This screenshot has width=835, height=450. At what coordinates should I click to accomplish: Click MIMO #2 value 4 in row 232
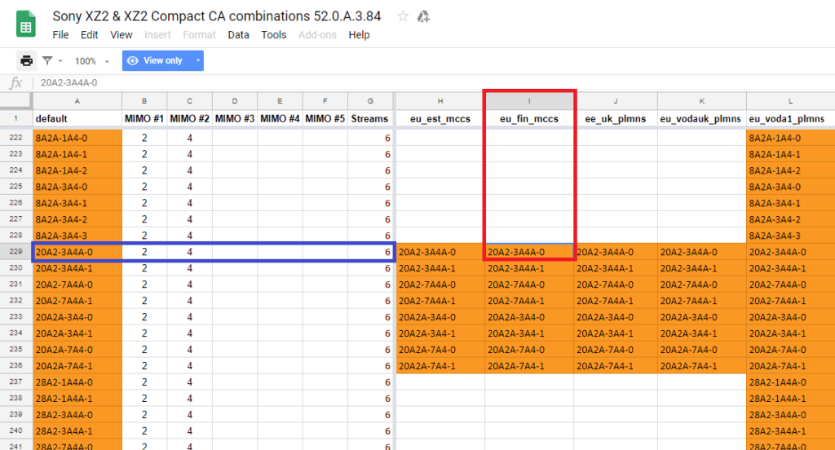coord(189,301)
